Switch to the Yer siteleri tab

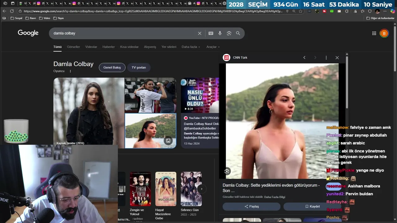pos(169,47)
